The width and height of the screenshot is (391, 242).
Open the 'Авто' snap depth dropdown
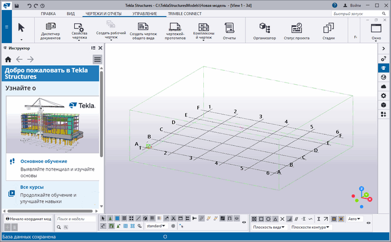coord(355,219)
